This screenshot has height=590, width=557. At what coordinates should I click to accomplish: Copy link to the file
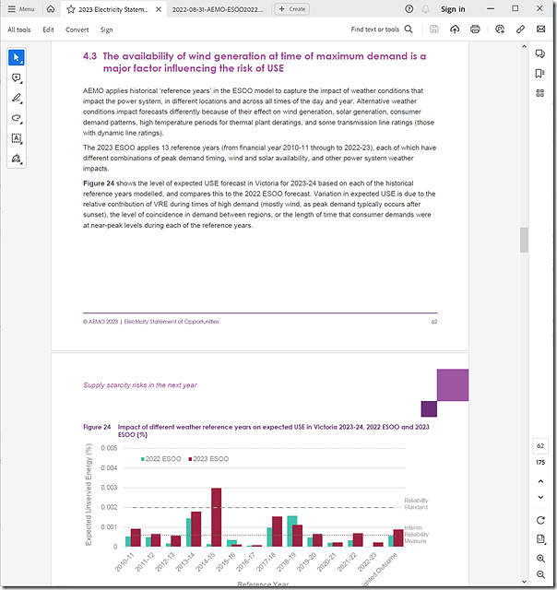coord(520,29)
